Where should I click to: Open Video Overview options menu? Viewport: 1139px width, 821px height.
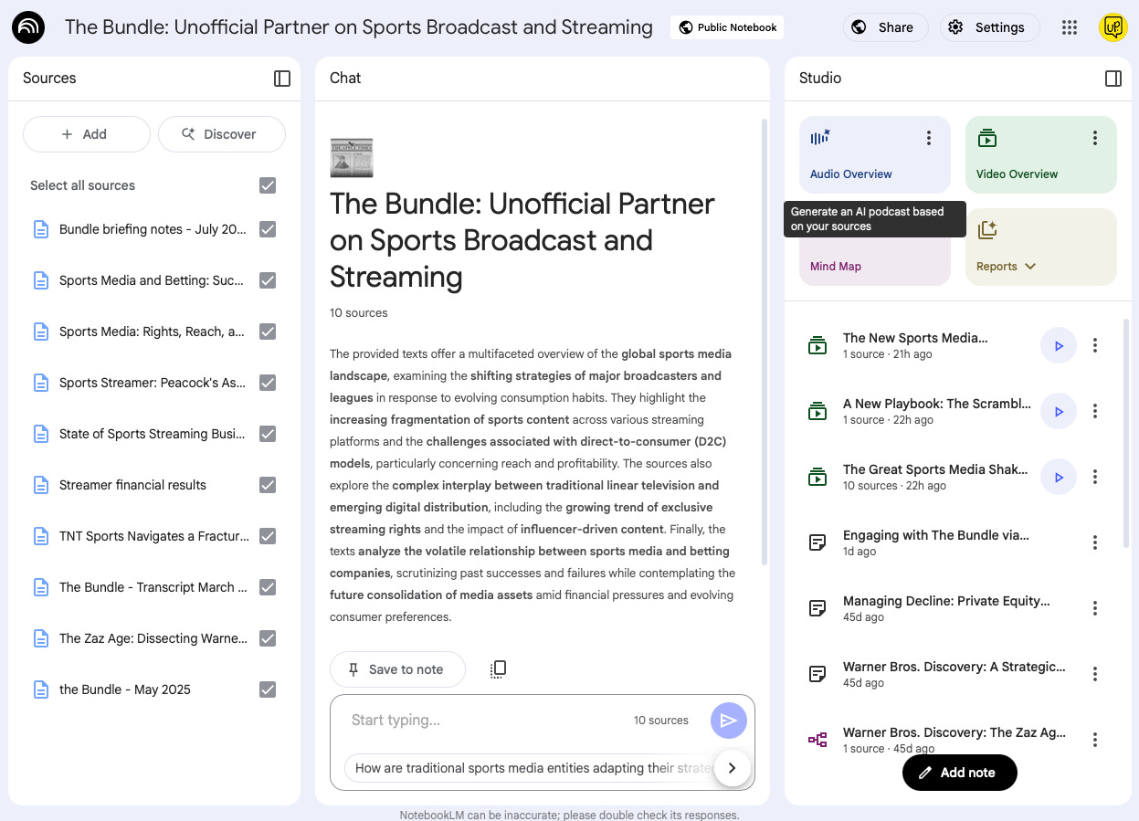click(x=1095, y=138)
